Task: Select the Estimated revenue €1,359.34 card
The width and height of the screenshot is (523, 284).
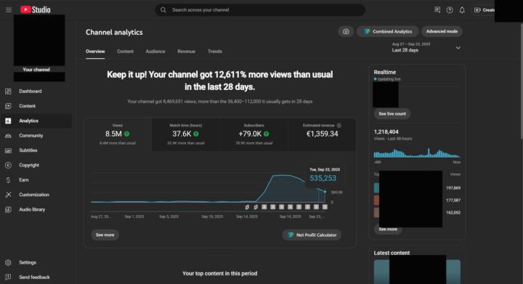Action: click(x=322, y=134)
